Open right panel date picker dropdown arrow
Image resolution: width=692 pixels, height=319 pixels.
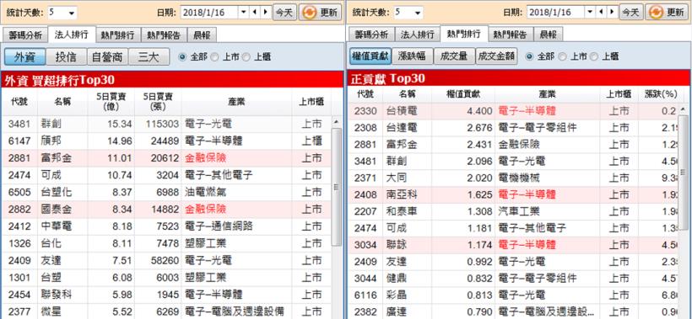[590, 13]
